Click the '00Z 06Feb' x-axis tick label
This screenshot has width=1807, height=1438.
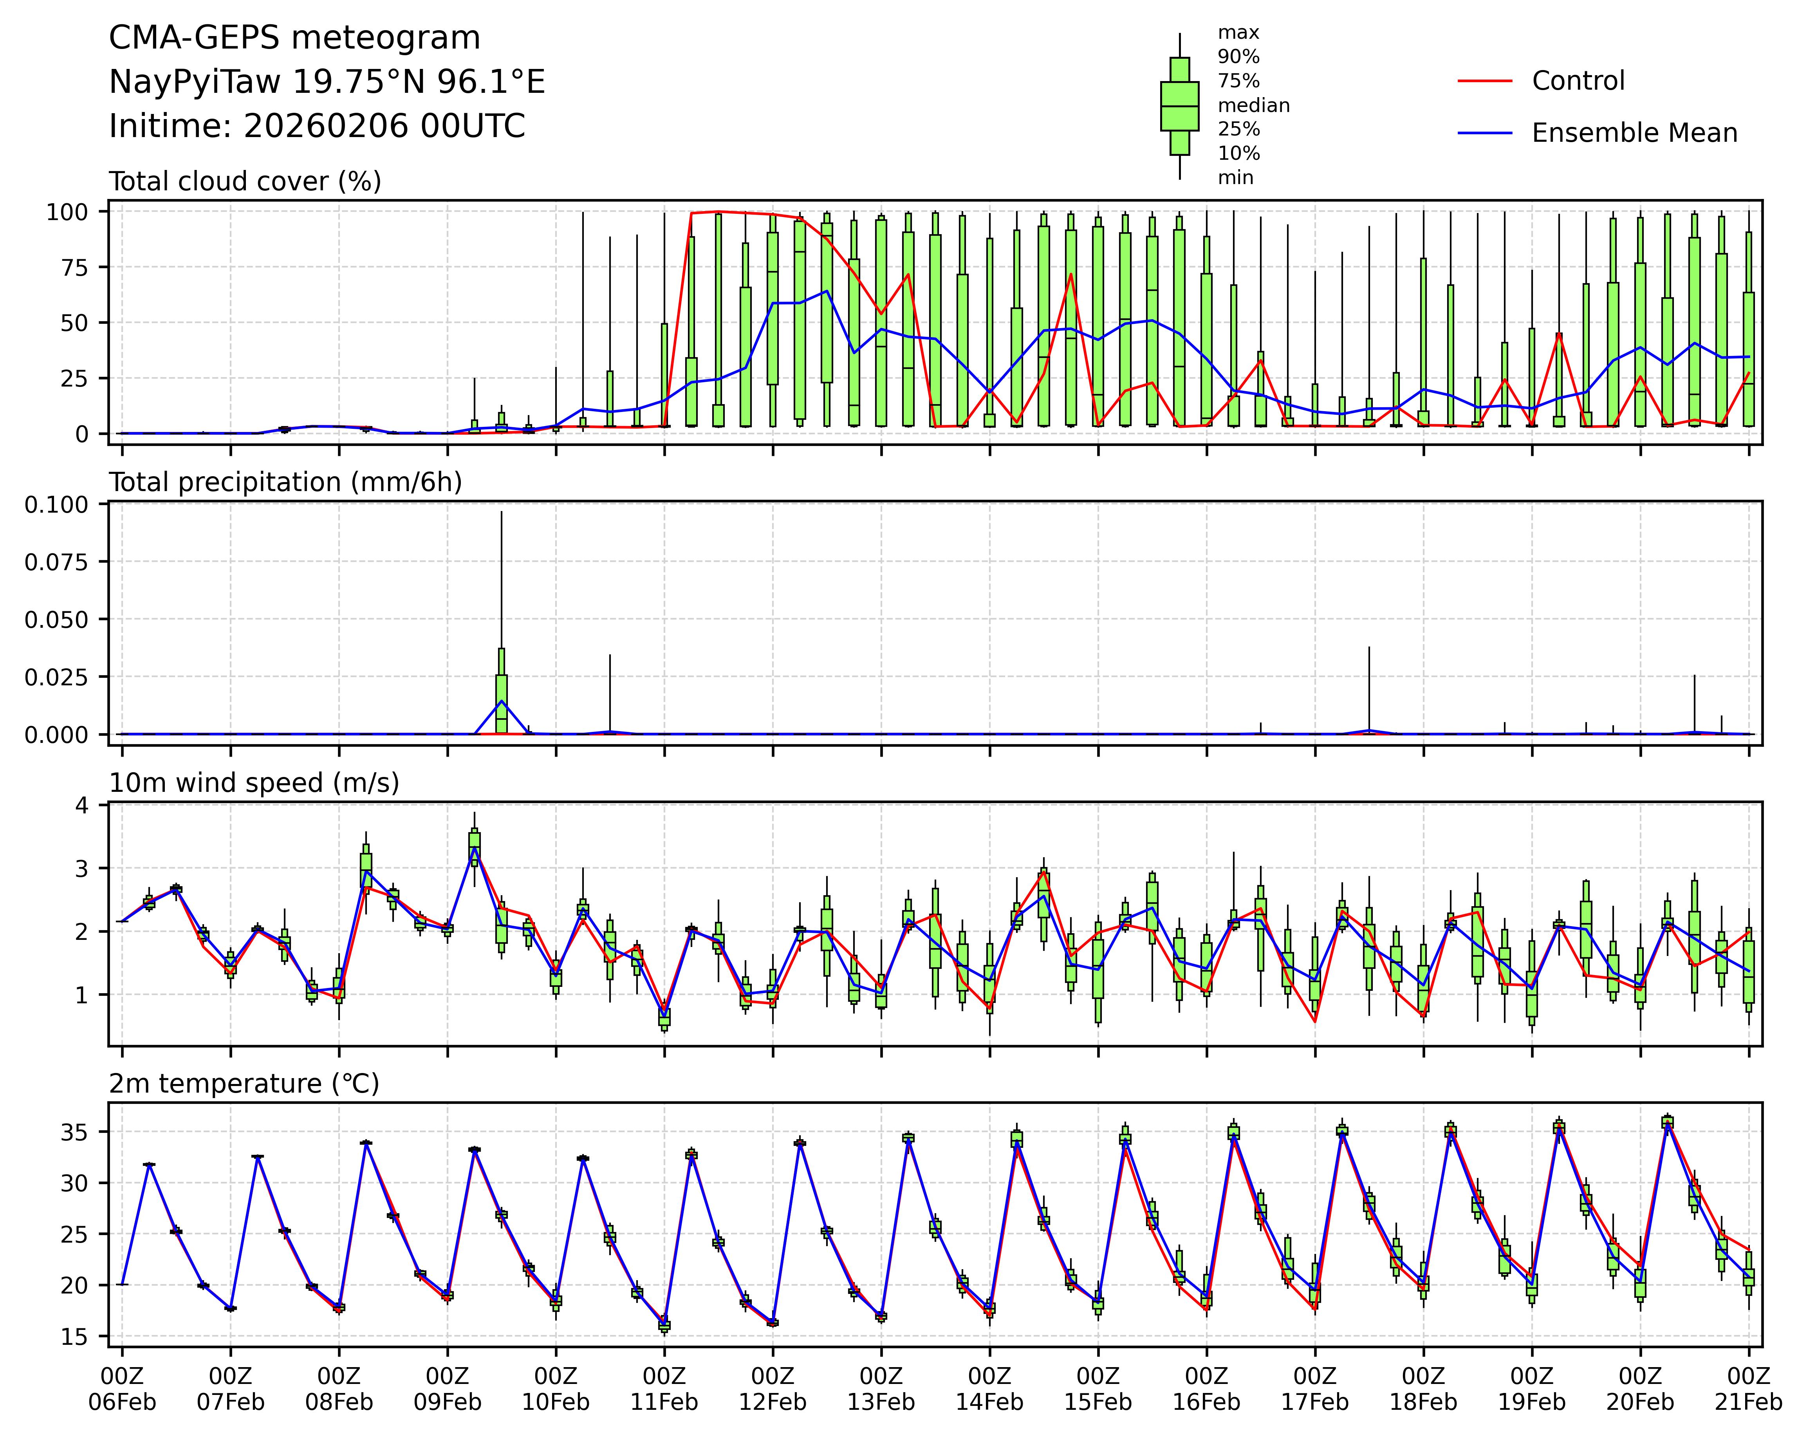coord(123,1389)
